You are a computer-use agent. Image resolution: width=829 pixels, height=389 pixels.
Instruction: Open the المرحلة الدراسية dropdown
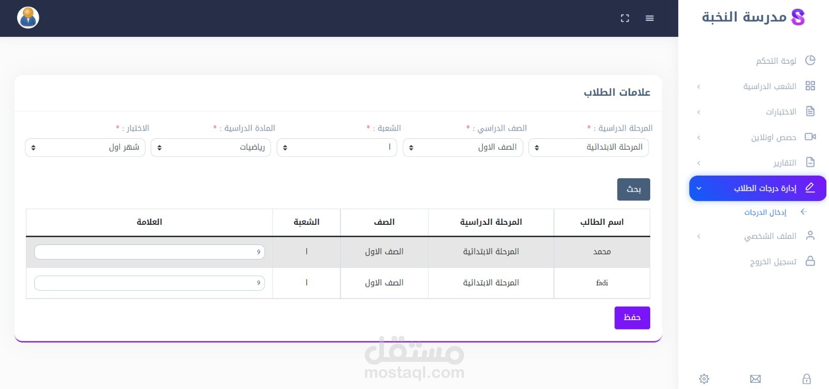[589, 147]
